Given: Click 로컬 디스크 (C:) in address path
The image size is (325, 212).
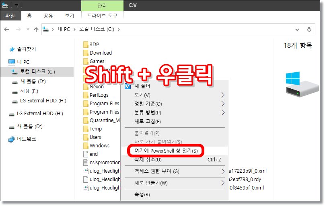Looking at the screenshot, I should (97, 29).
